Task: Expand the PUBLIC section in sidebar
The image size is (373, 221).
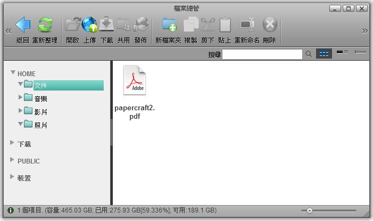Action: coord(13,160)
